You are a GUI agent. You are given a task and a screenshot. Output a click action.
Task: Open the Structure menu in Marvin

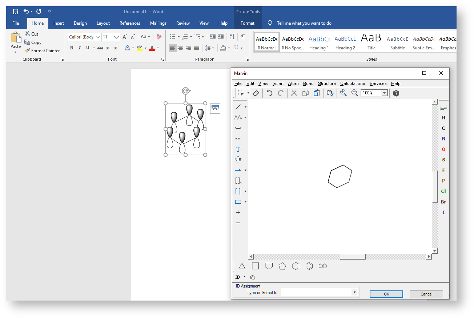tap(327, 83)
